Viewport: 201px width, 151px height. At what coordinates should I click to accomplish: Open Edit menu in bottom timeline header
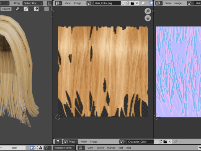click(121, 148)
